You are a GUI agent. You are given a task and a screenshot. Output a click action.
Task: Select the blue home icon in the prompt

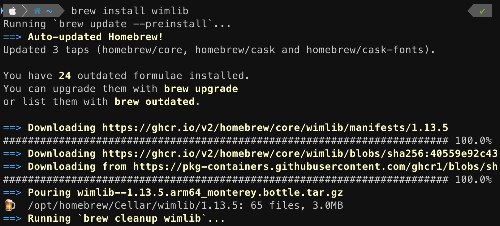click(x=37, y=10)
